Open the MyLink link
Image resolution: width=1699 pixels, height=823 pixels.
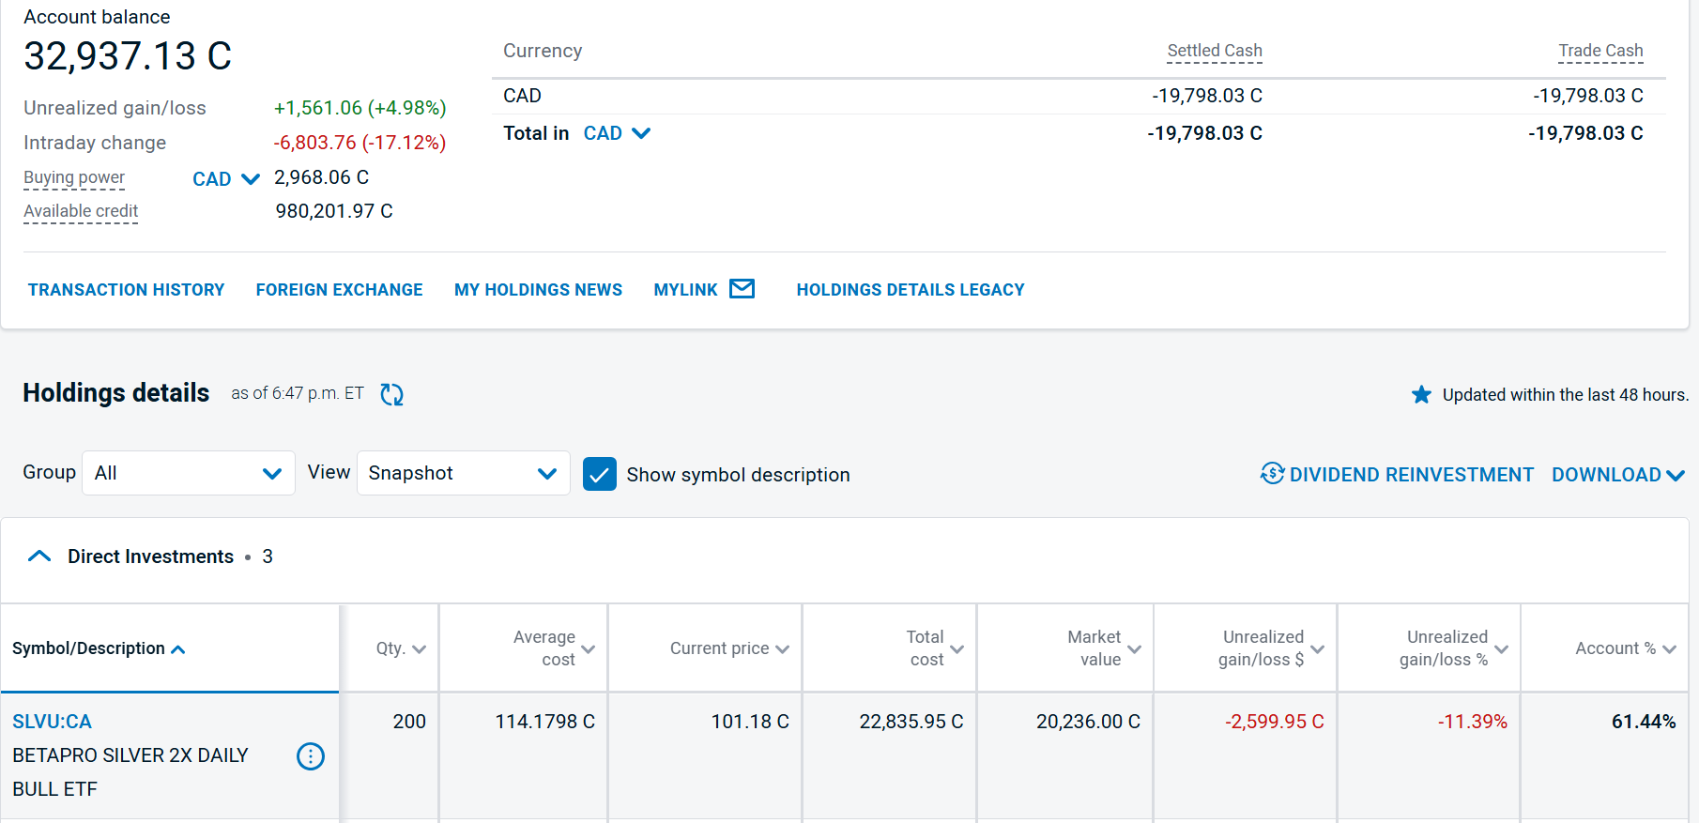[686, 290]
